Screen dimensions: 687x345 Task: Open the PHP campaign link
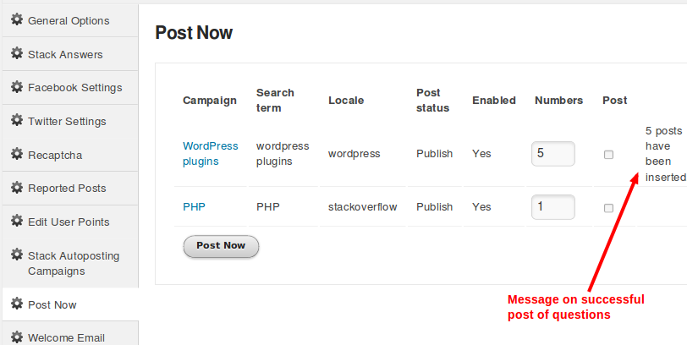click(194, 206)
